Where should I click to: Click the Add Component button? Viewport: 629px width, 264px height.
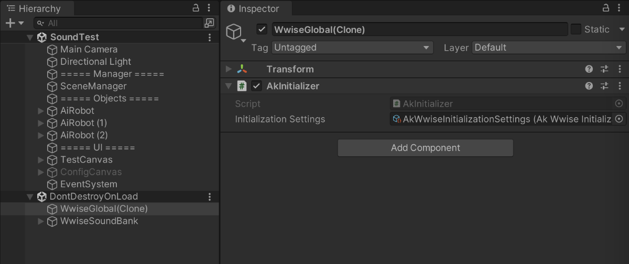(425, 148)
